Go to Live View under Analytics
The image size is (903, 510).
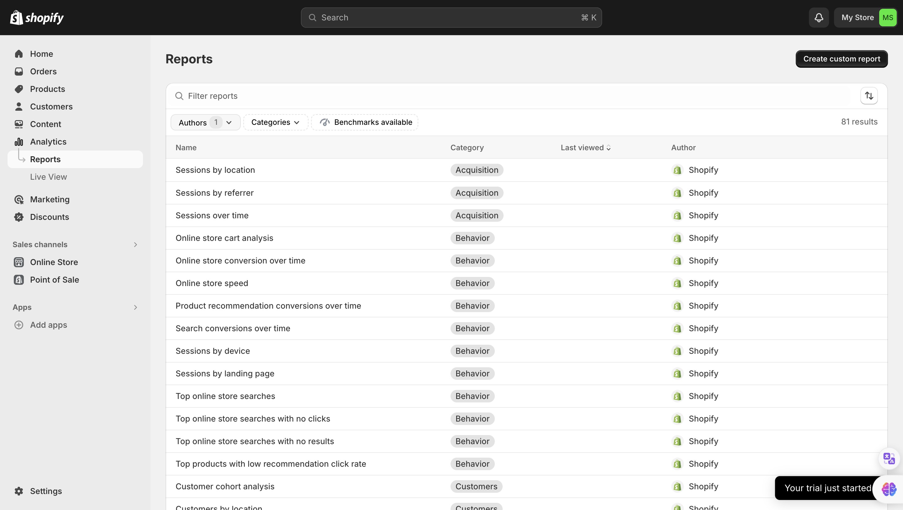(48, 177)
